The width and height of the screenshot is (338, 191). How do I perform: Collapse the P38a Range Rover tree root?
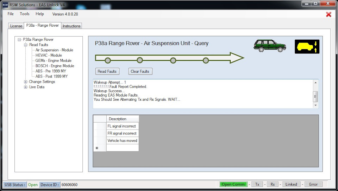coord(19,40)
